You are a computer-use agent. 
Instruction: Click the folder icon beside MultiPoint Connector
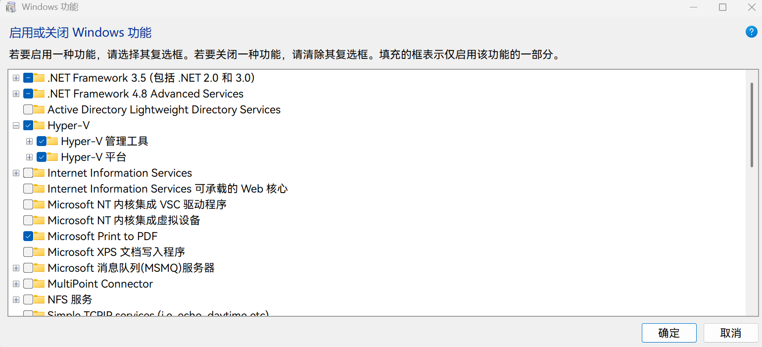(x=39, y=284)
